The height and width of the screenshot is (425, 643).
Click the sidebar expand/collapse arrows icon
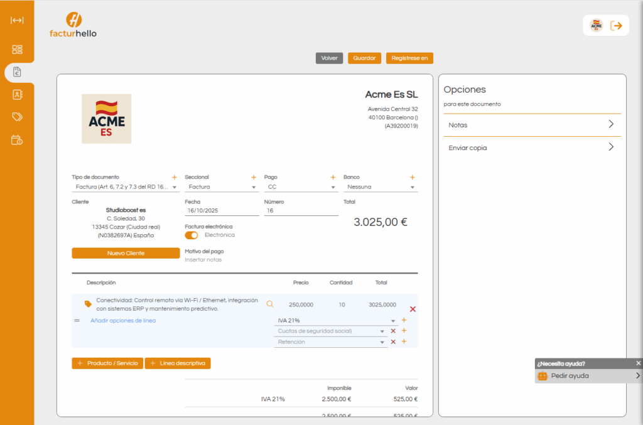click(17, 20)
